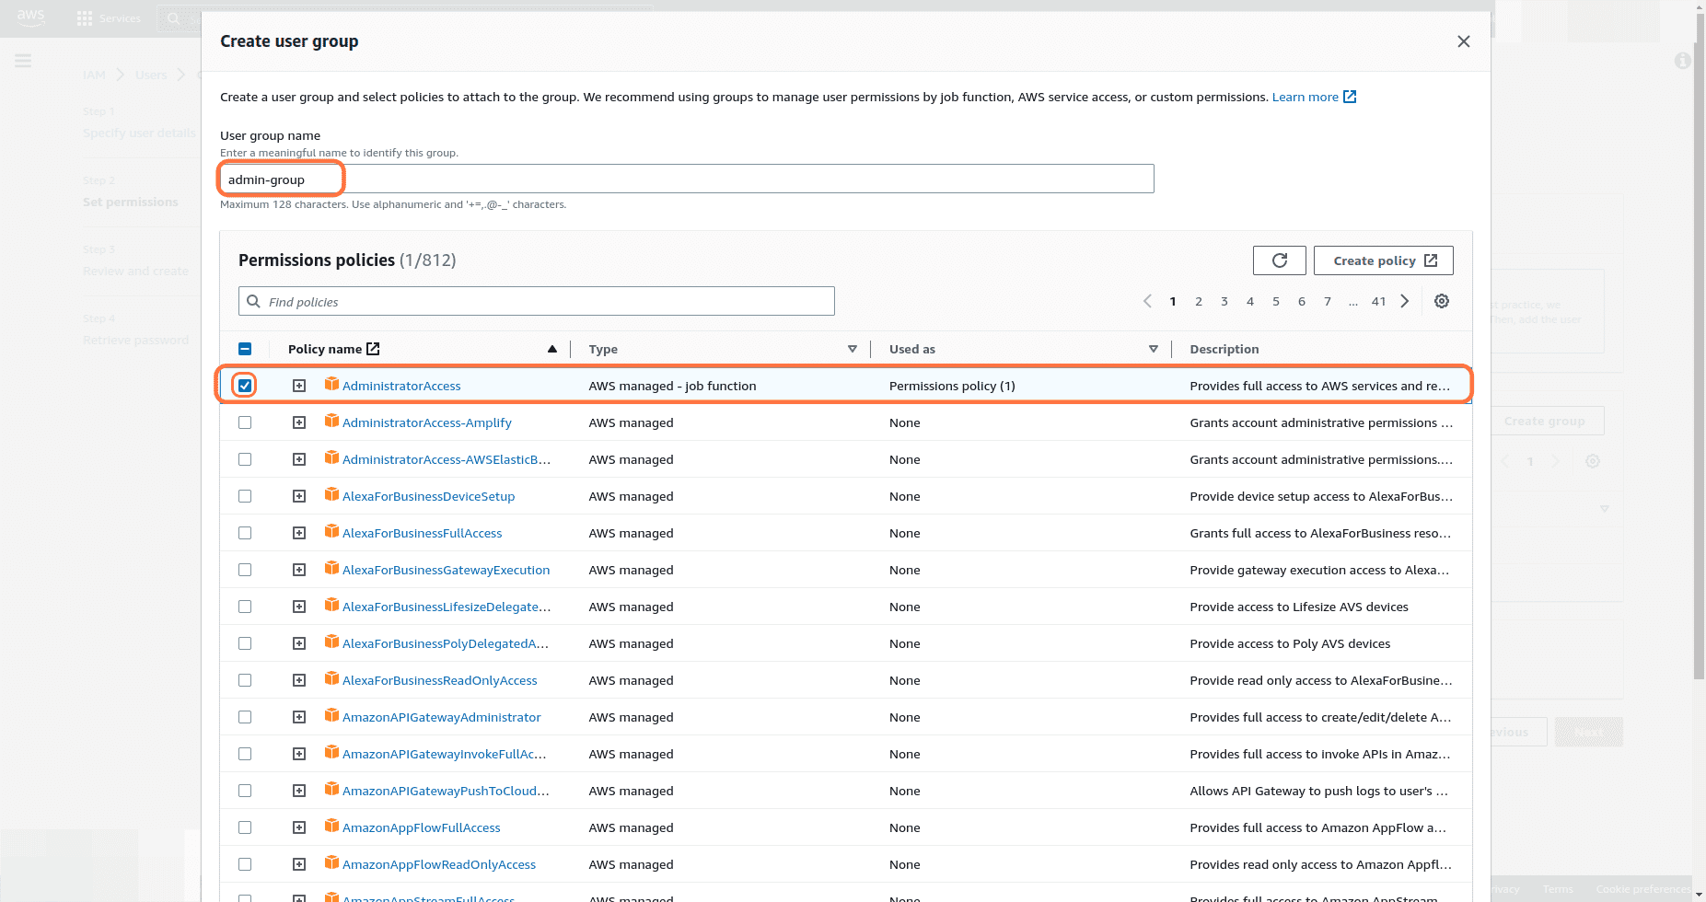Click policy icon for AlexaForBusinessFullAccess
Screen dimensions: 1706x902
331,531
